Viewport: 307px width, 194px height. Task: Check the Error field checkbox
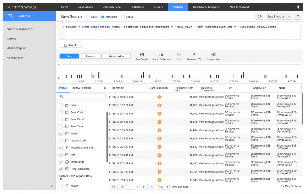point(61,105)
